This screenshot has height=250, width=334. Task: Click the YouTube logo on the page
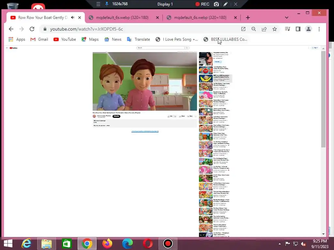pyautogui.click(x=14, y=48)
